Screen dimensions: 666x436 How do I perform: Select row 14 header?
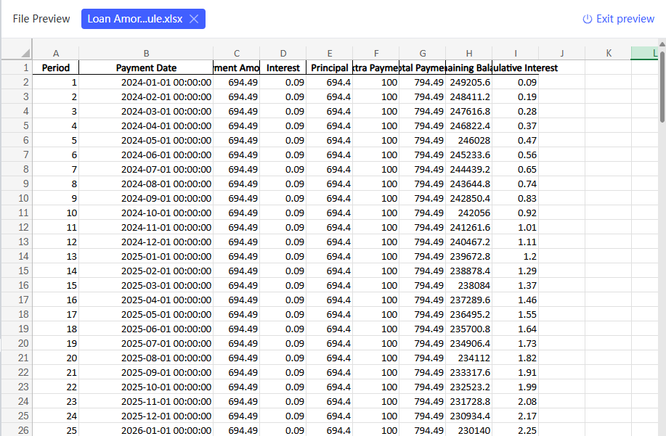[x=23, y=256]
